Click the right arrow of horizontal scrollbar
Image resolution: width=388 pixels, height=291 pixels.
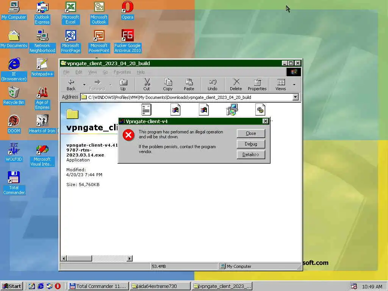pos(130,258)
